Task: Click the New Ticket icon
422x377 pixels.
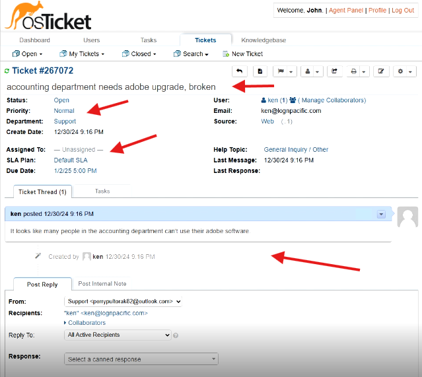Action: [x=226, y=54]
